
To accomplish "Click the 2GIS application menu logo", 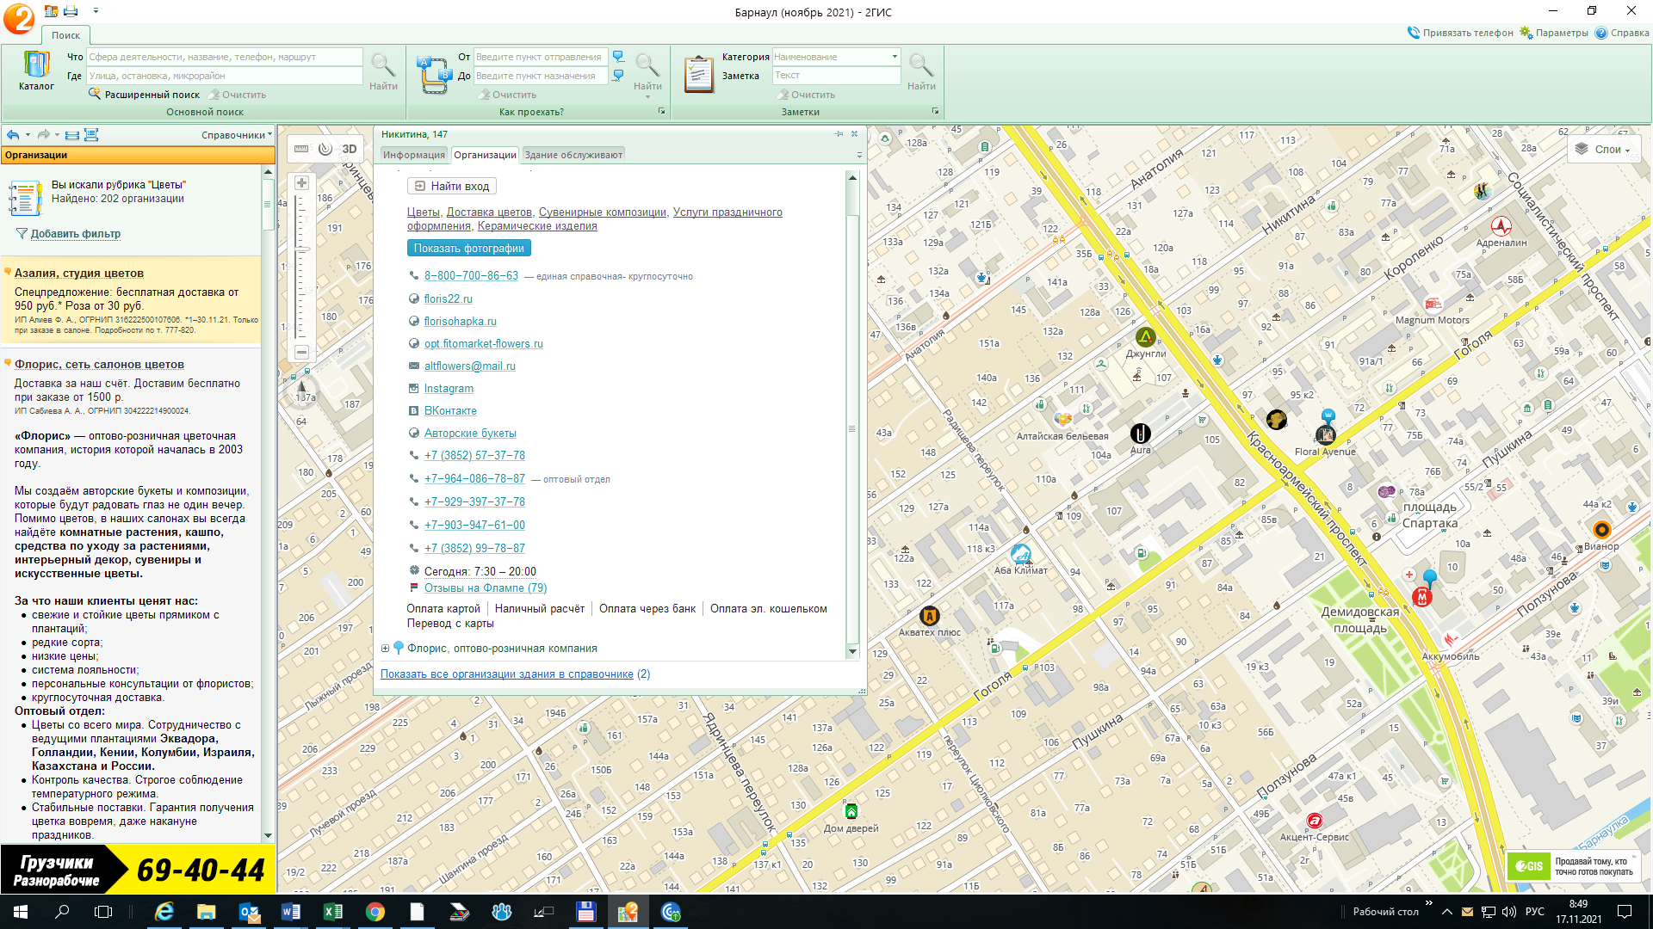I will [19, 19].
